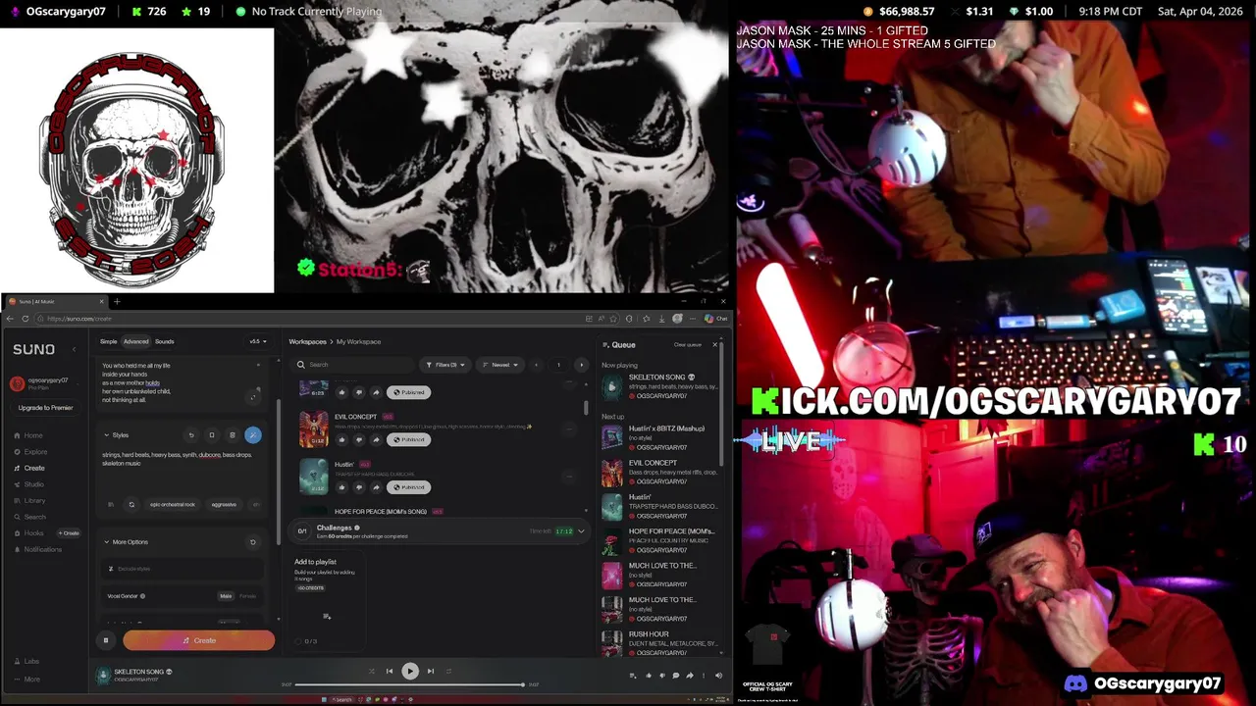Skip to the next track in player
1256x706 pixels.
[431, 672]
